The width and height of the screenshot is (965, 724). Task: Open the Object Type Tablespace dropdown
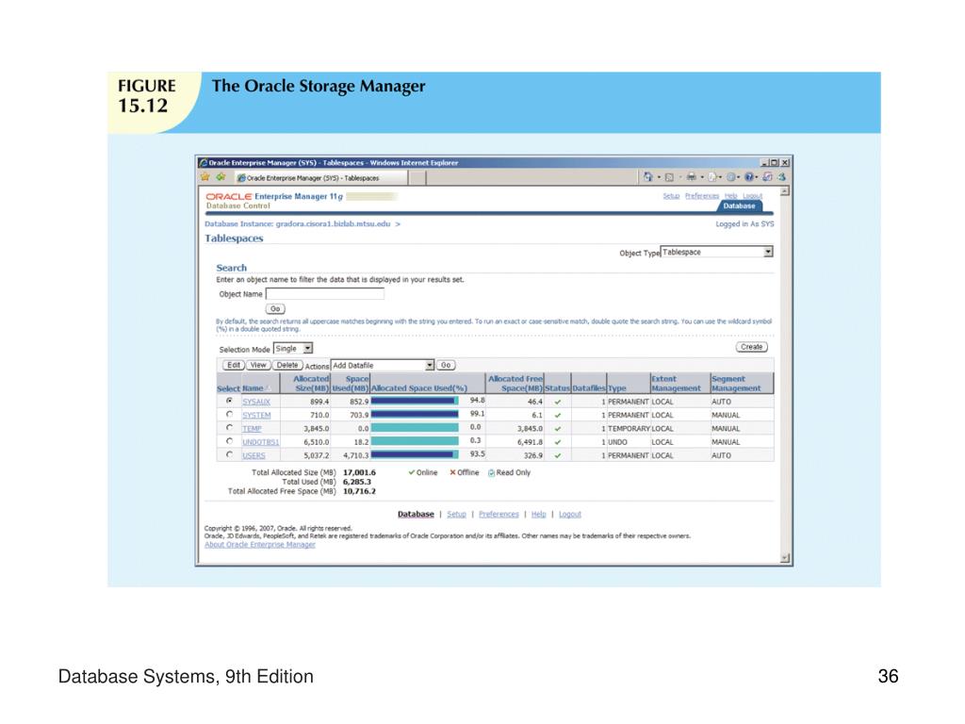[716, 253]
